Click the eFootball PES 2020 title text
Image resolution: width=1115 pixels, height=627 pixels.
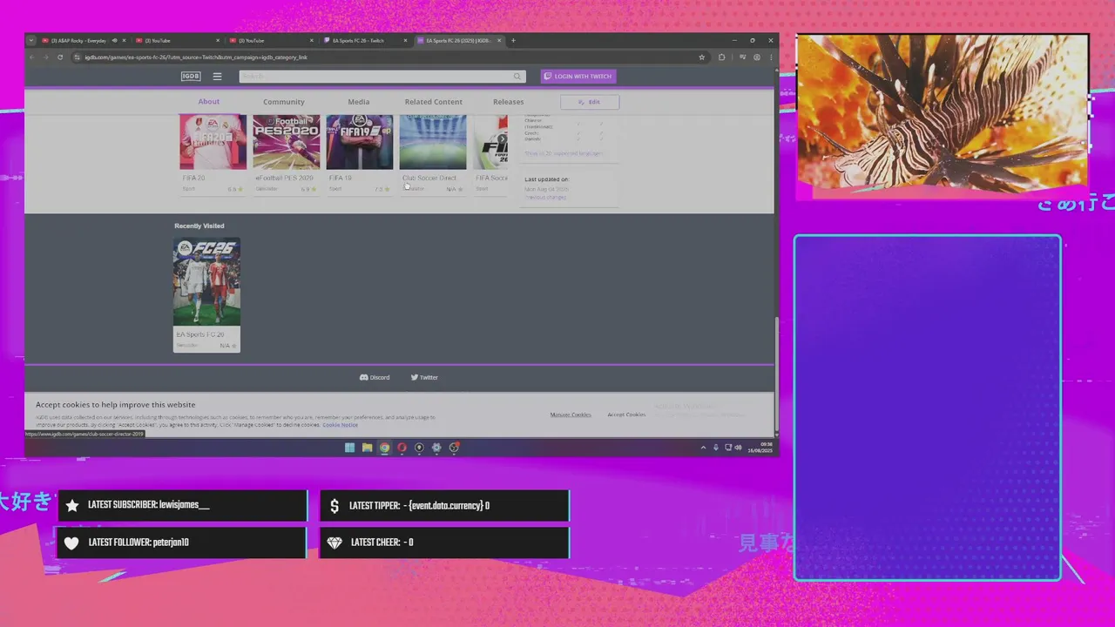pos(284,178)
